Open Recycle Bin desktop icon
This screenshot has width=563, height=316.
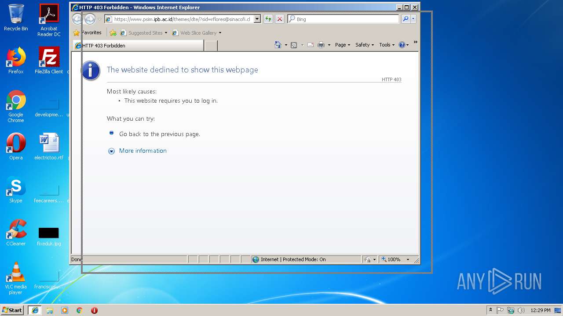tap(16, 18)
